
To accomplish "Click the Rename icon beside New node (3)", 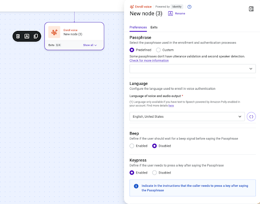I will tap(170, 14).
